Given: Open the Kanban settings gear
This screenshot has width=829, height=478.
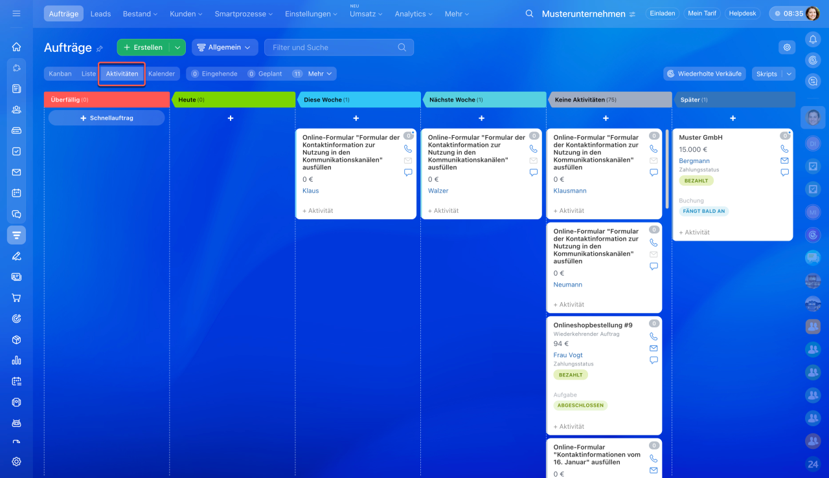Looking at the screenshot, I should [x=787, y=47].
